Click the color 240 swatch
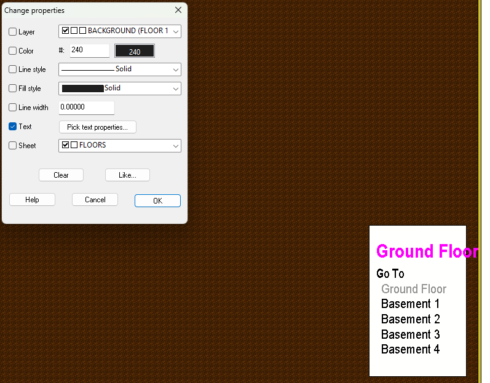The image size is (490, 383). click(135, 51)
